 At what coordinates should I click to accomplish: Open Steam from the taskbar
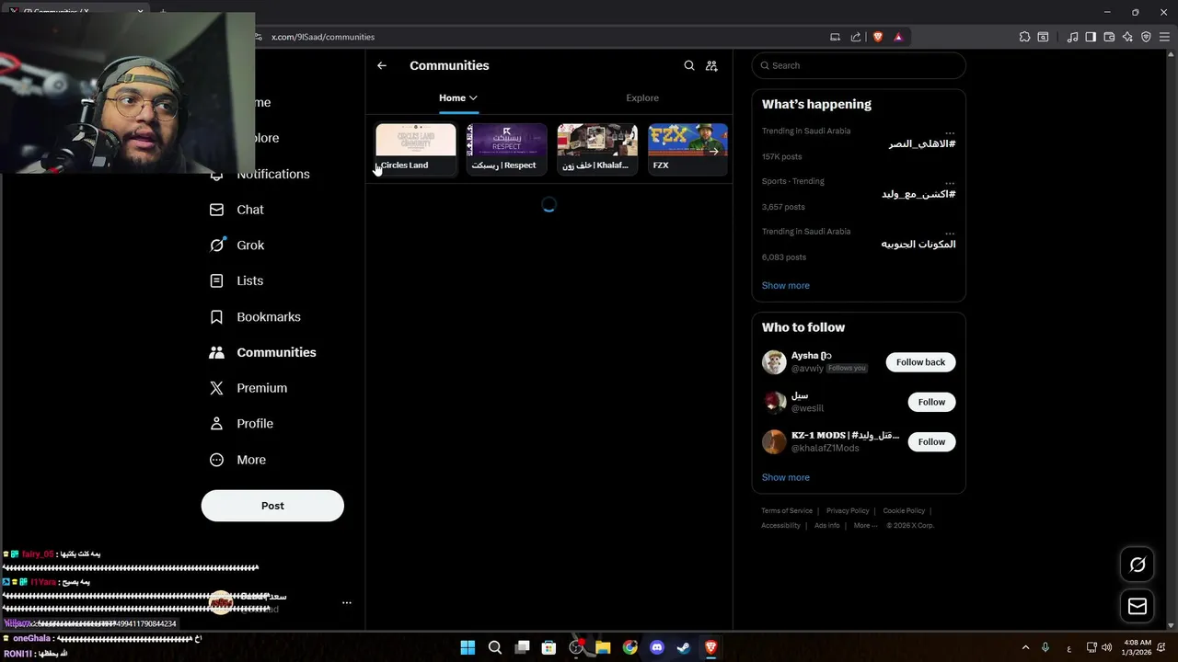684,647
